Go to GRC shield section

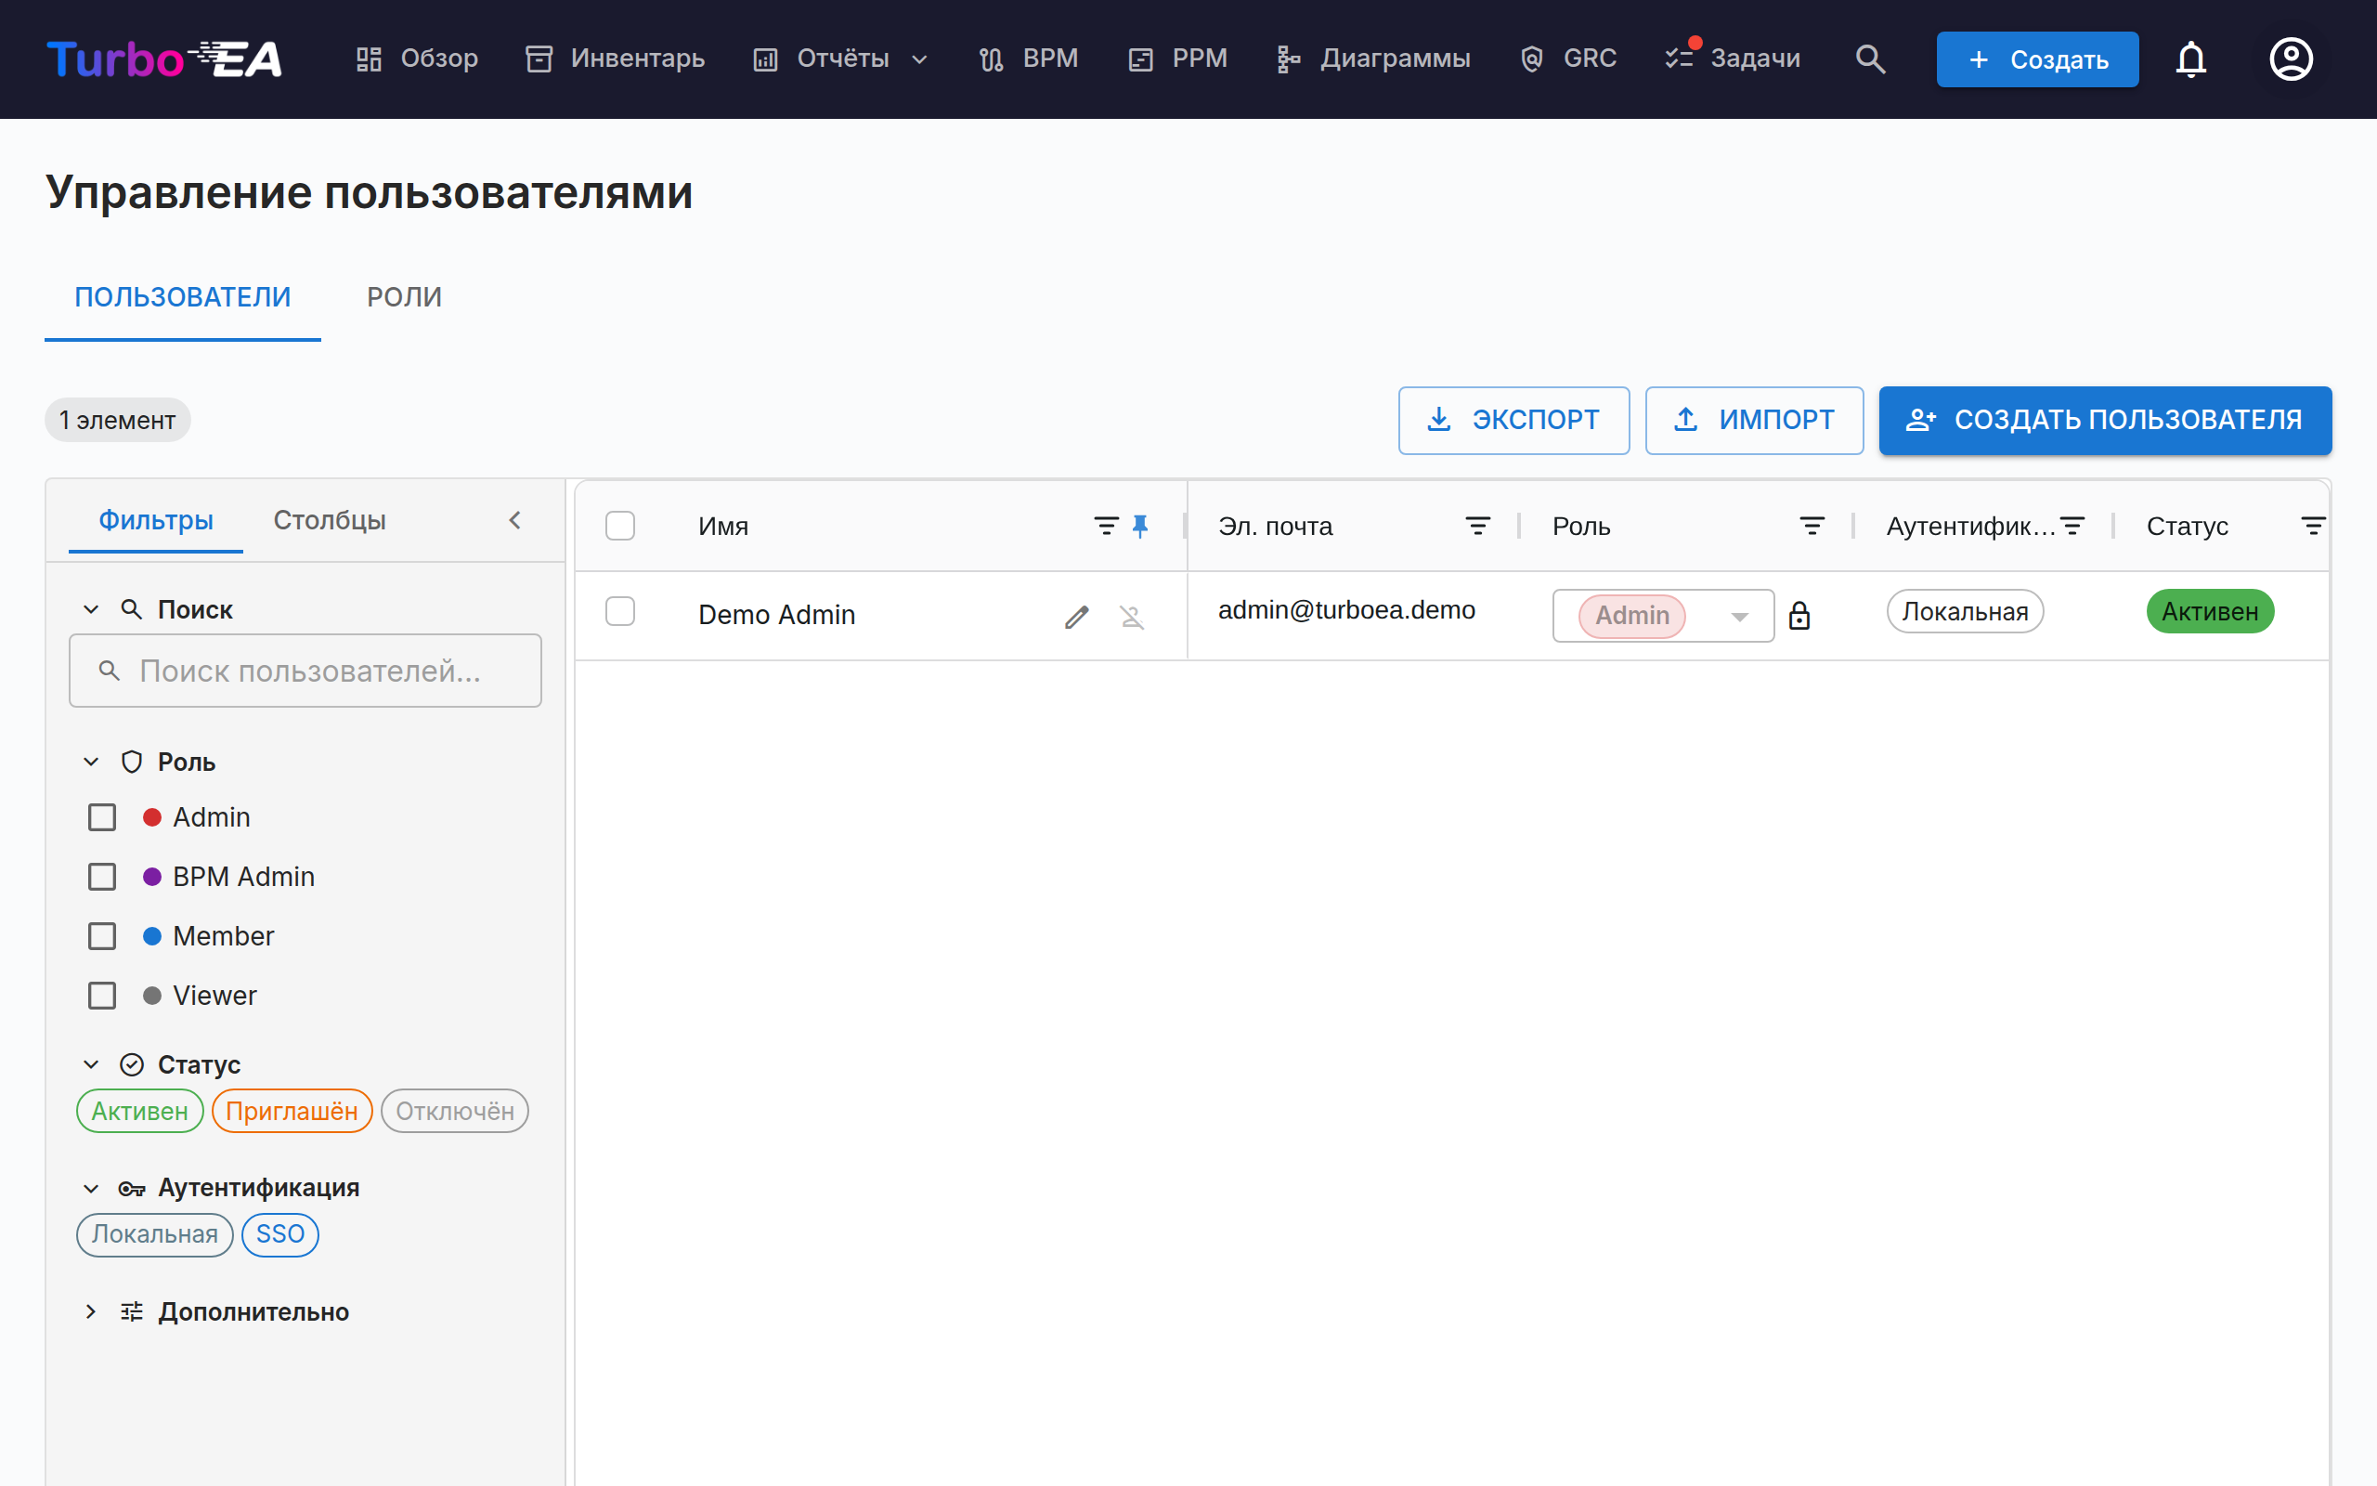1568,59
